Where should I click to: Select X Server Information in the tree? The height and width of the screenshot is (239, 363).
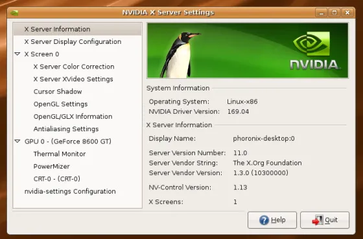click(78, 29)
